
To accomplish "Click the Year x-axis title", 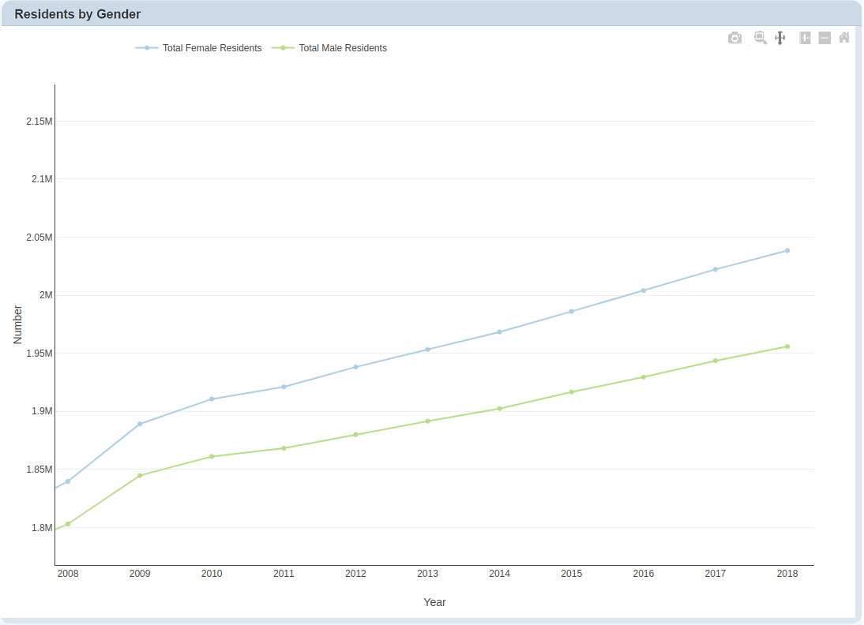I will (x=434, y=602).
